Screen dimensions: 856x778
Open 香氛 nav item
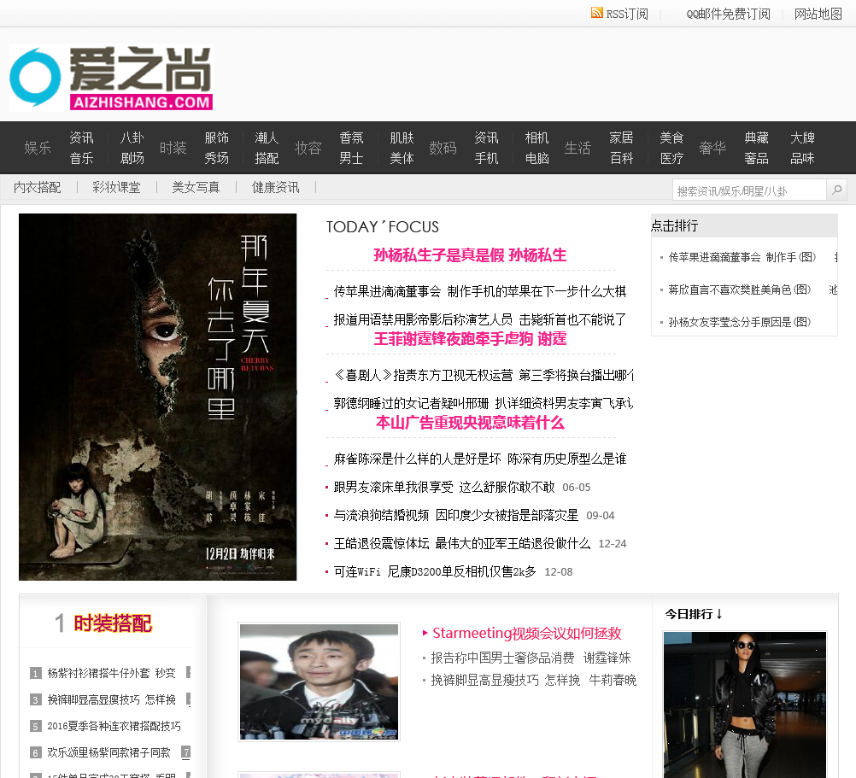pos(352,137)
